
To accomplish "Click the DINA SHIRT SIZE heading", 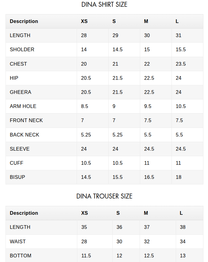I will click(104, 5).
